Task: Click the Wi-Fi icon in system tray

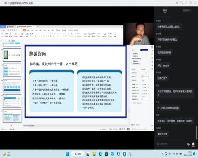Action: click(x=174, y=154)
